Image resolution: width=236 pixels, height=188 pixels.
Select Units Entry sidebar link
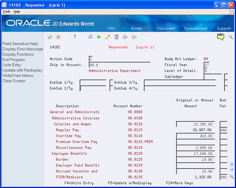coord(12,65)
